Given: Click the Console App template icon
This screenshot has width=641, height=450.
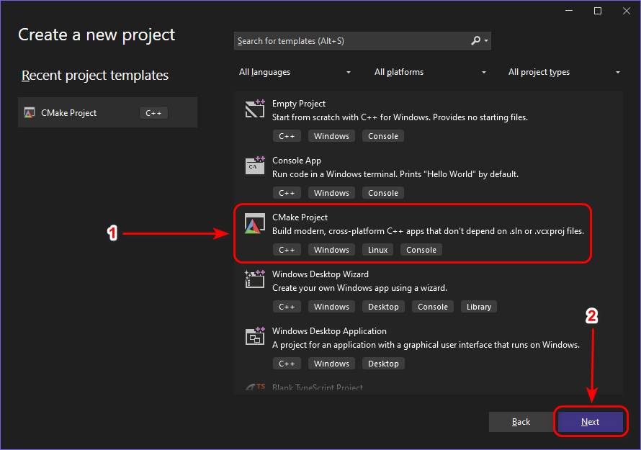Looking at the screenshot, I should click(x=256, y=166).
